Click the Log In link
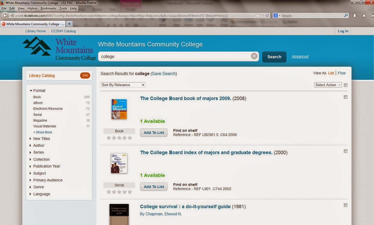 [x=343, y=31]
